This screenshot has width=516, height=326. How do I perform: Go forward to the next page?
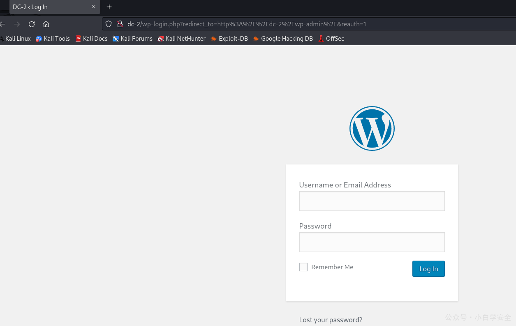(x=17, y=24)
